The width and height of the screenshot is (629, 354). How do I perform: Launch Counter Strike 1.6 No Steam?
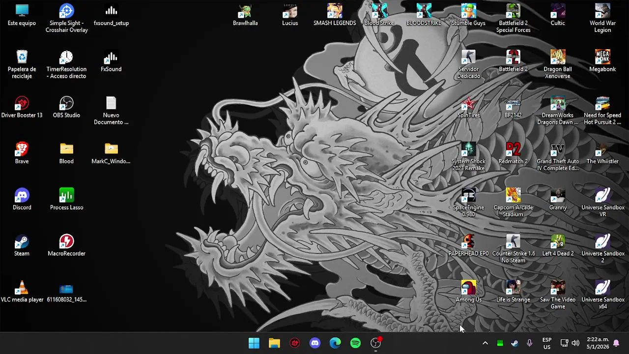click(x=513, y=249)
